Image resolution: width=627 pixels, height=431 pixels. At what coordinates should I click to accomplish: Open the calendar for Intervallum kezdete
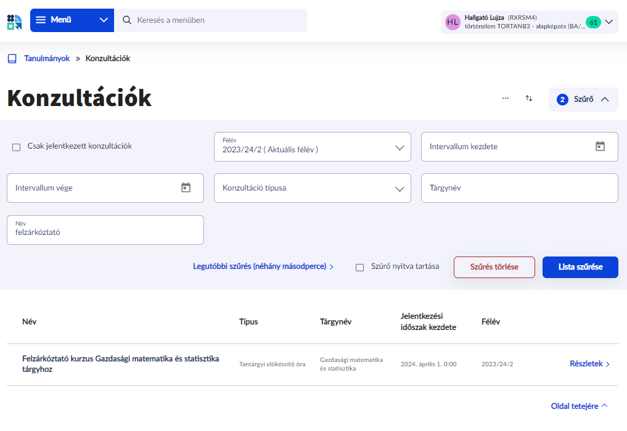pos(600,146)
